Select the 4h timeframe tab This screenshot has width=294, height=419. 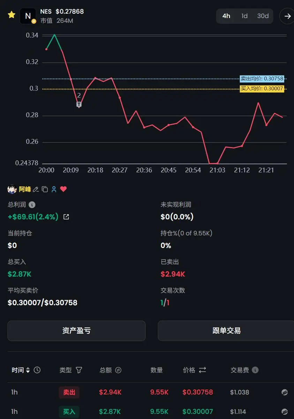point(226,16)
